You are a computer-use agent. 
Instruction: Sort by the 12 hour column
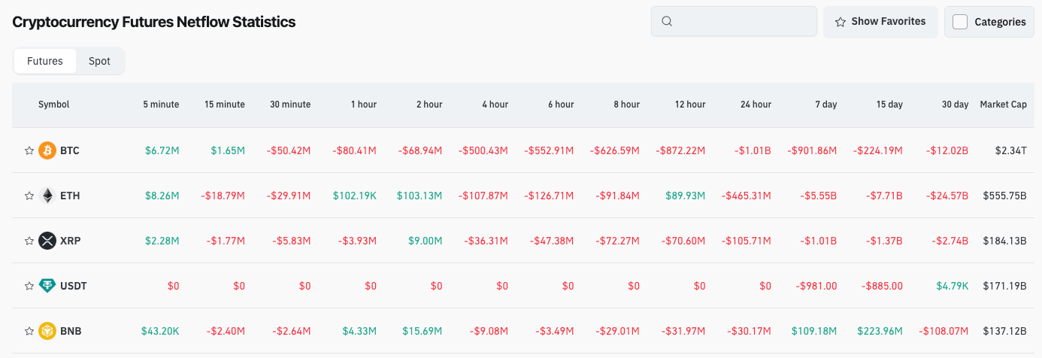[x=690, y=105]
